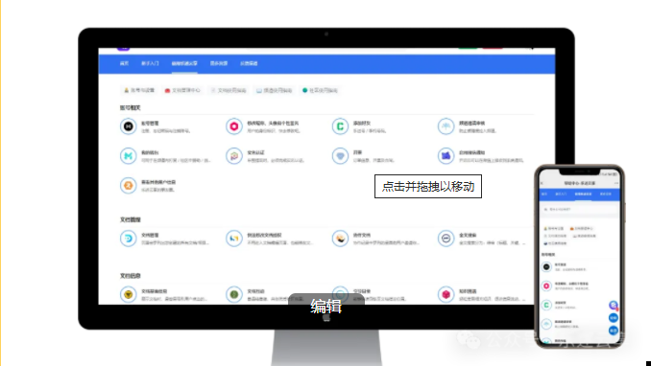This screenshot has height=366, width=651.
Task: Open the blue and yellow arrows icon
Action: tap(234, 239)
